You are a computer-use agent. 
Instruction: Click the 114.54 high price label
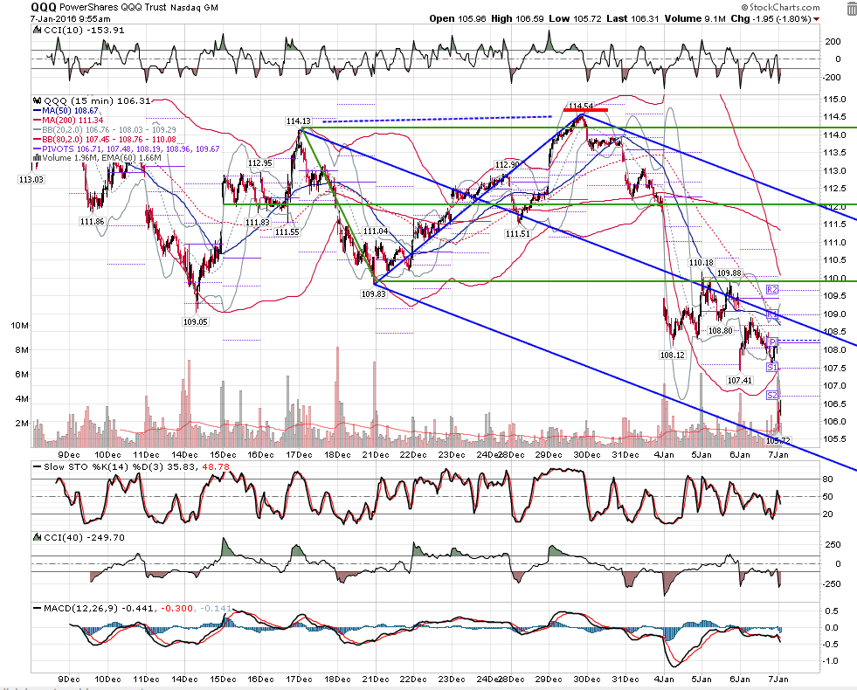pyautogui.click(x=580, y=106)
